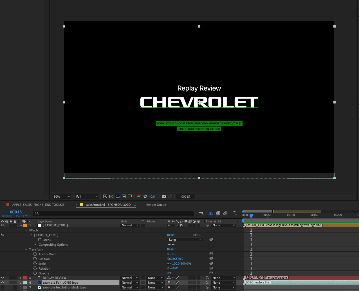Click the Scale stopwatch

(35, 264)
